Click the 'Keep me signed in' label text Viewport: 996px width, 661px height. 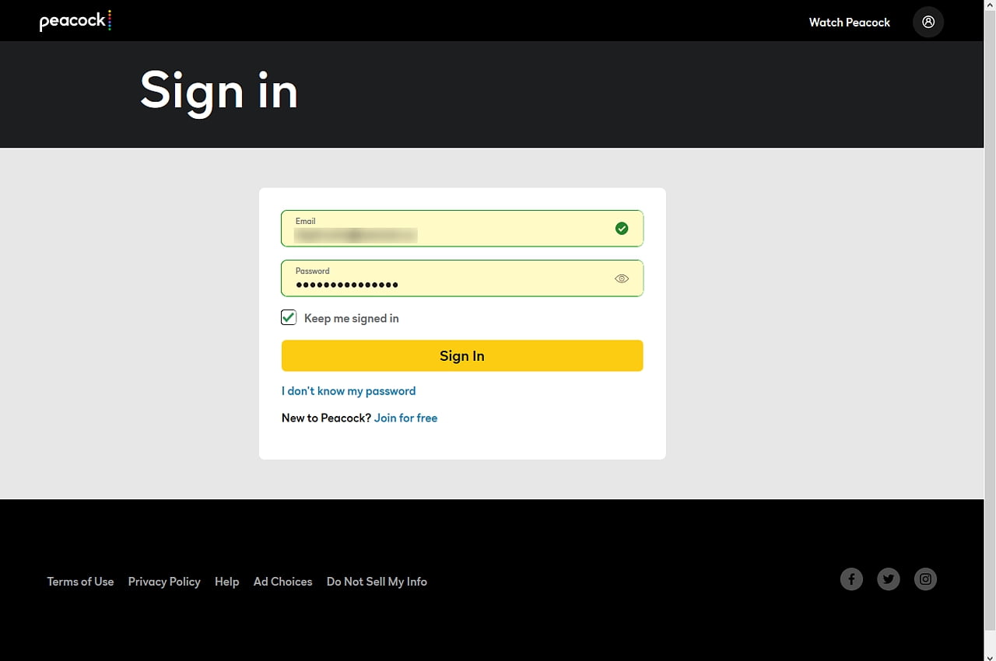click(352, 318)
